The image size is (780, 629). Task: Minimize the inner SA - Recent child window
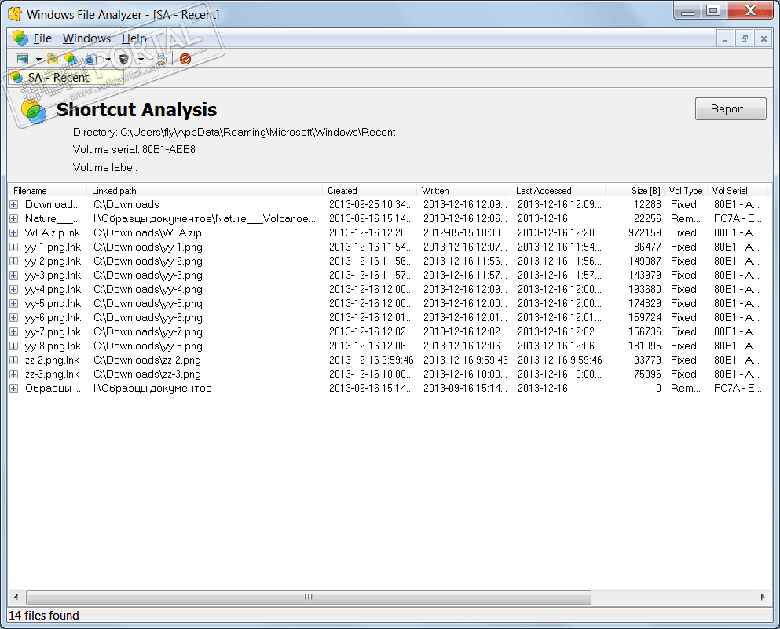click(x=725, y=38)
